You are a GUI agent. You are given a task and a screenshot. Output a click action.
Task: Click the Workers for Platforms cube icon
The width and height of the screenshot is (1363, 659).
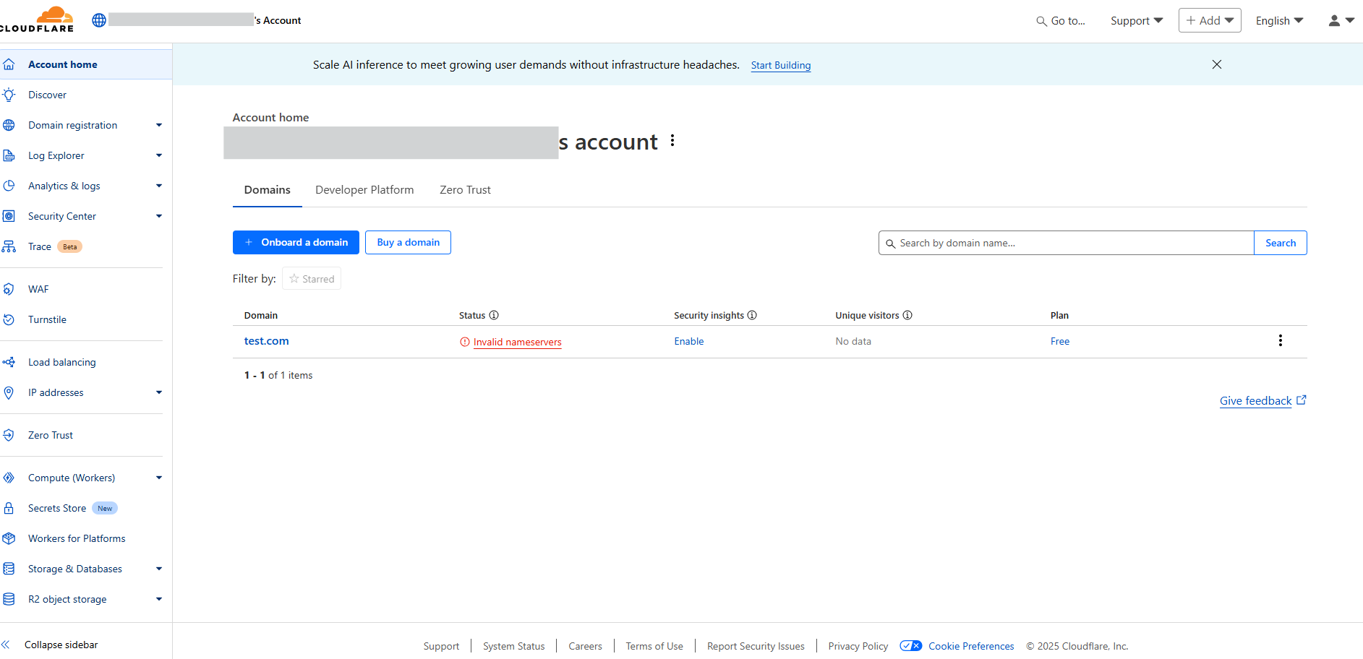pos(9,538)
